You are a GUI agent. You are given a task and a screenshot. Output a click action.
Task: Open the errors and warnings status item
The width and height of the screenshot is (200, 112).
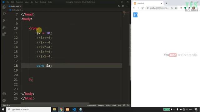coord(6,105)
